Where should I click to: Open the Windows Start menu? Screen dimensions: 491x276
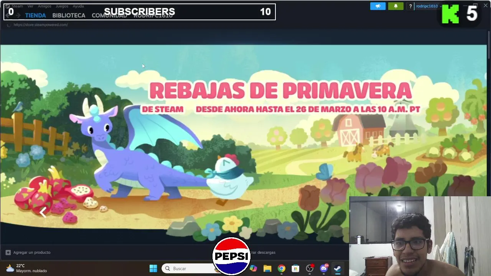tap(153, 268)
